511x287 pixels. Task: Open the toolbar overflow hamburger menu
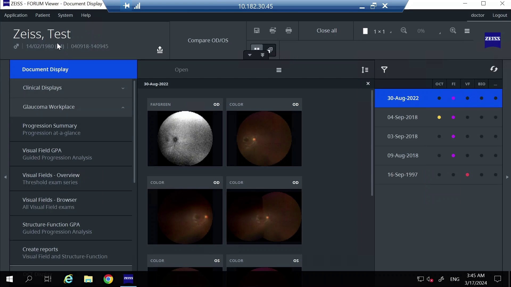467,31
